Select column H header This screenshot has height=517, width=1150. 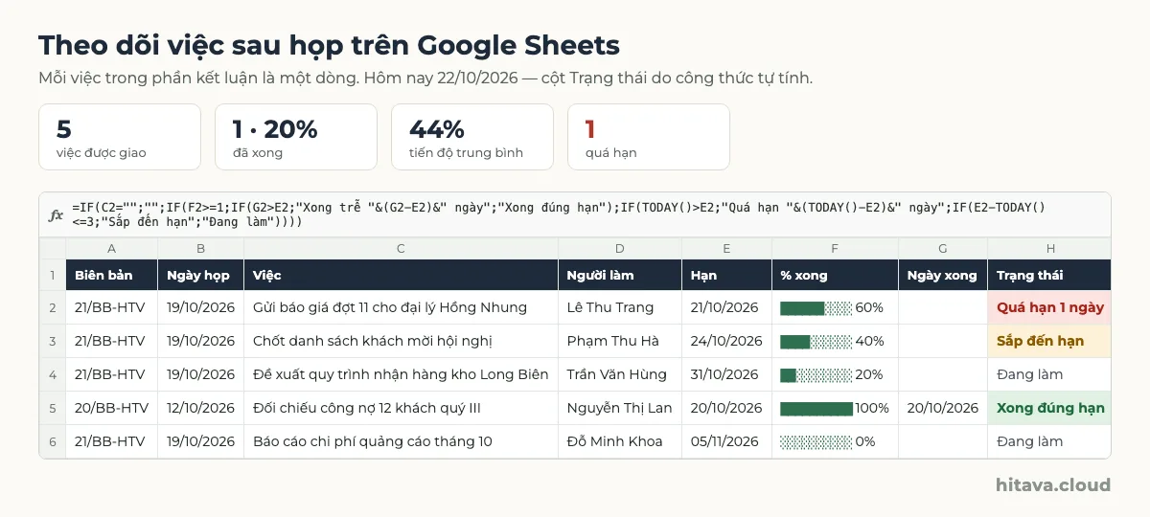1049,249
